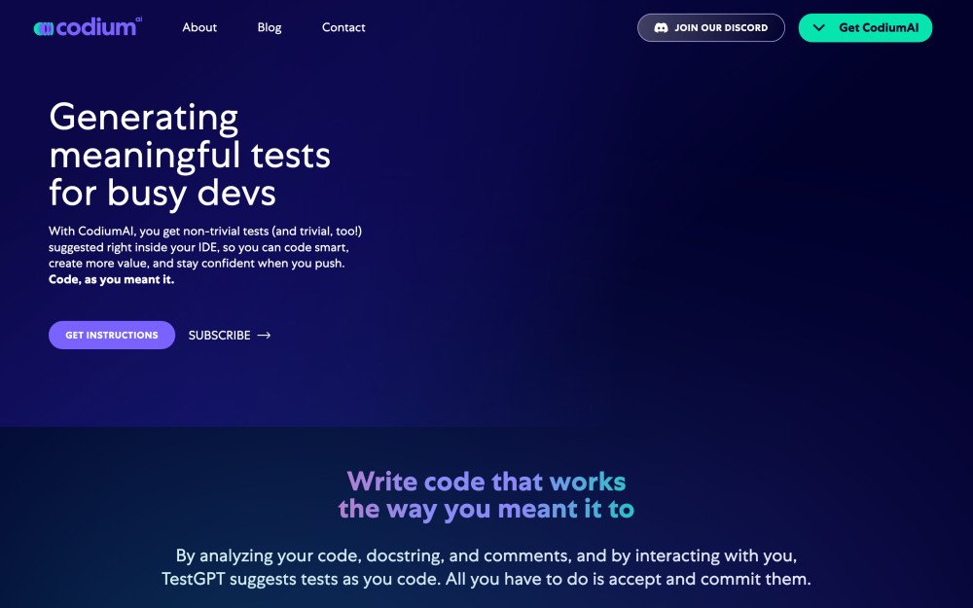This screenshot has height=608, width=973.
Task: Click the small 'ai' superscript on the logo
Action: (139, 19)
